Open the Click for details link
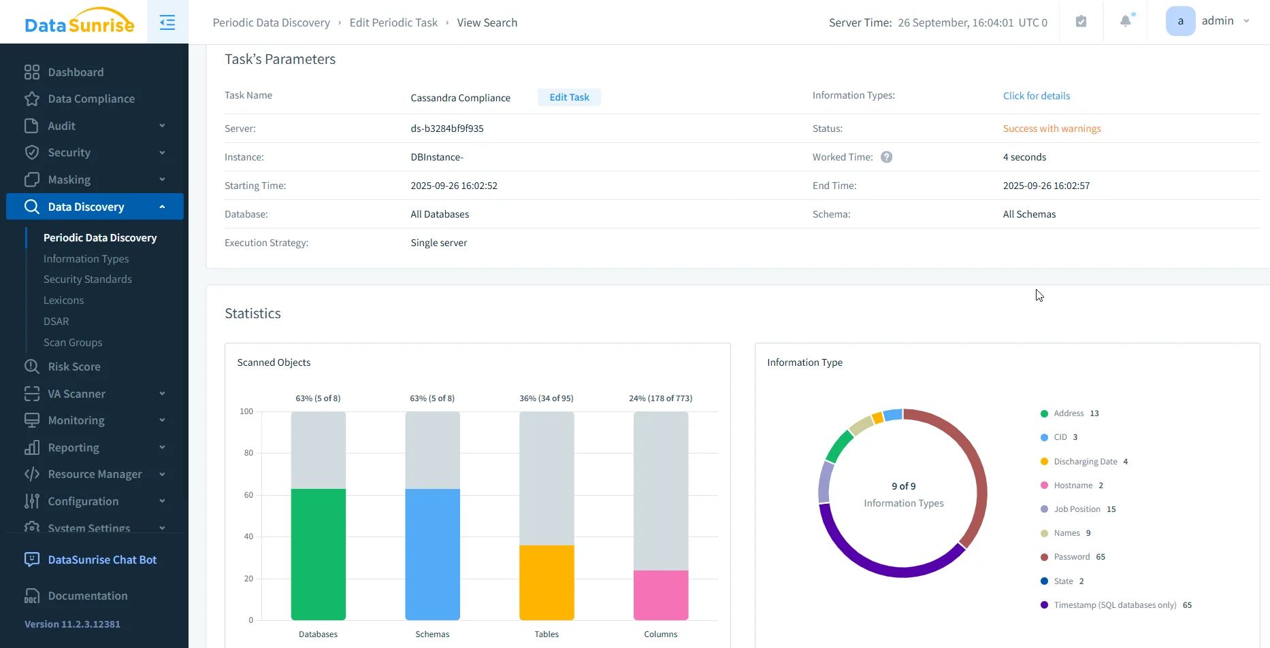1270x648 pixels. click(x=1037, y=96)
